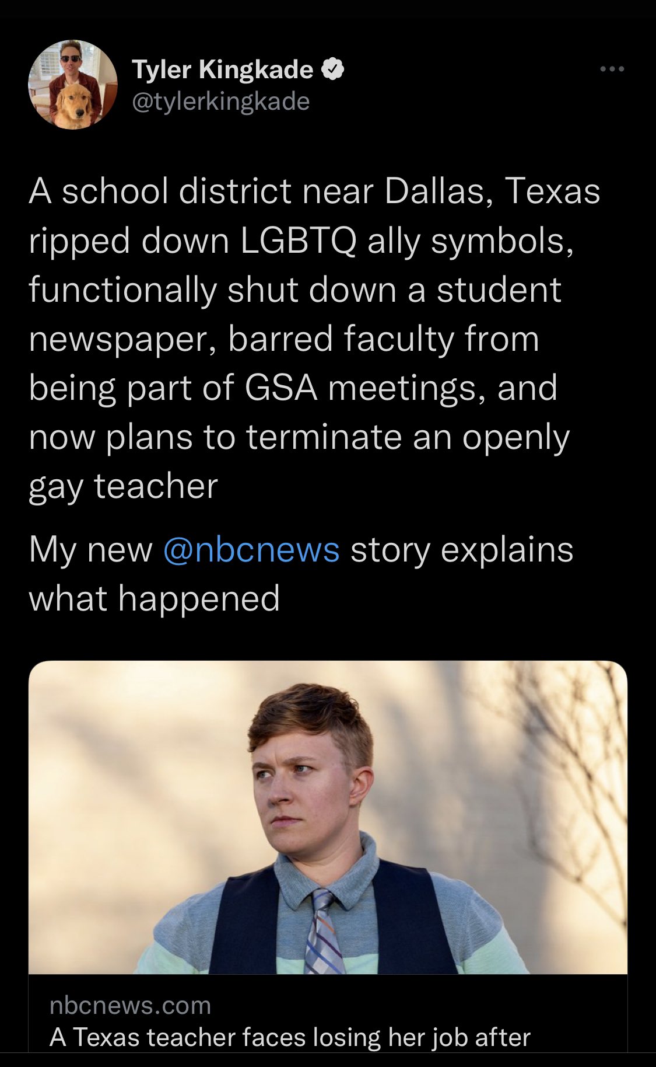This screenshot has width=656, height=1067.
Task: Click the Tyler Kingkade display name
Action: pos(222,70)
